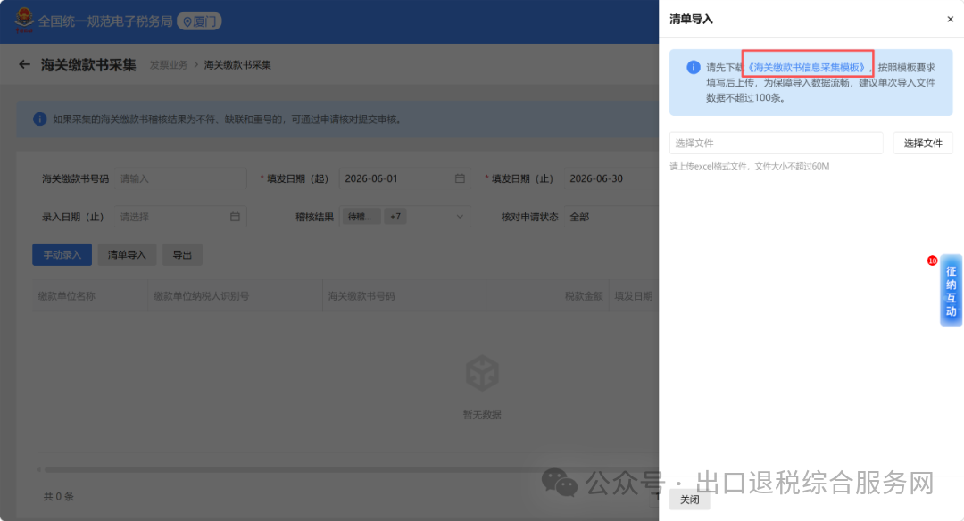Click the info icon in the page notice banner

coord(39,120)
